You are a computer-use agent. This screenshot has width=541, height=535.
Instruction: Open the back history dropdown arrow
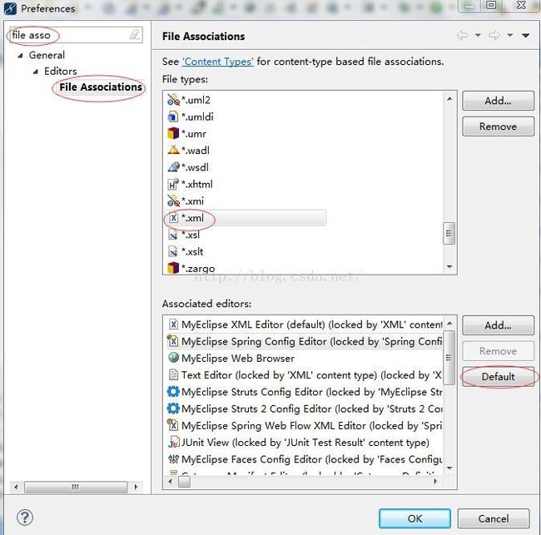478,35
